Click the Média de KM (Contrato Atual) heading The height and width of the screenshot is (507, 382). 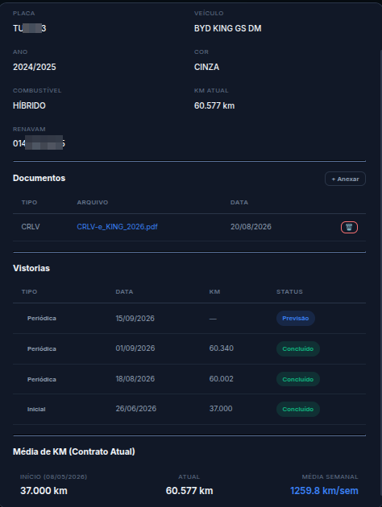74,451
